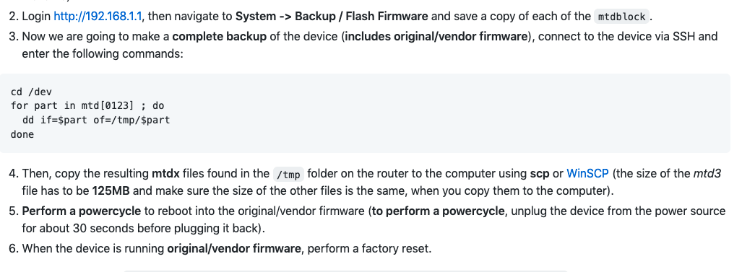
Task: Click bold 'System -> Backup / Flash Firmware' text
Action: 332,17
